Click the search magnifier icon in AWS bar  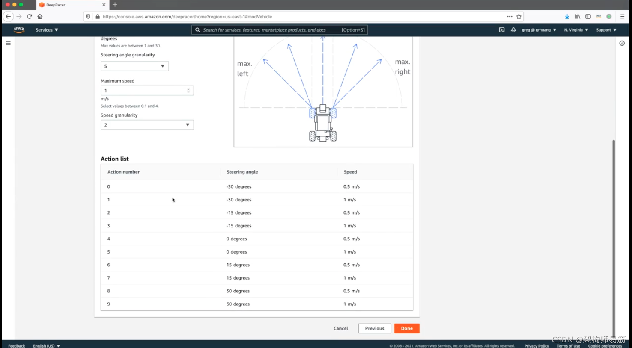coord(197,30)
